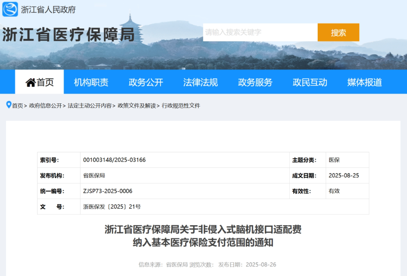407x276 pixels.
Task: Open the 媒体报道 menu item
Action: pos(365,82)
